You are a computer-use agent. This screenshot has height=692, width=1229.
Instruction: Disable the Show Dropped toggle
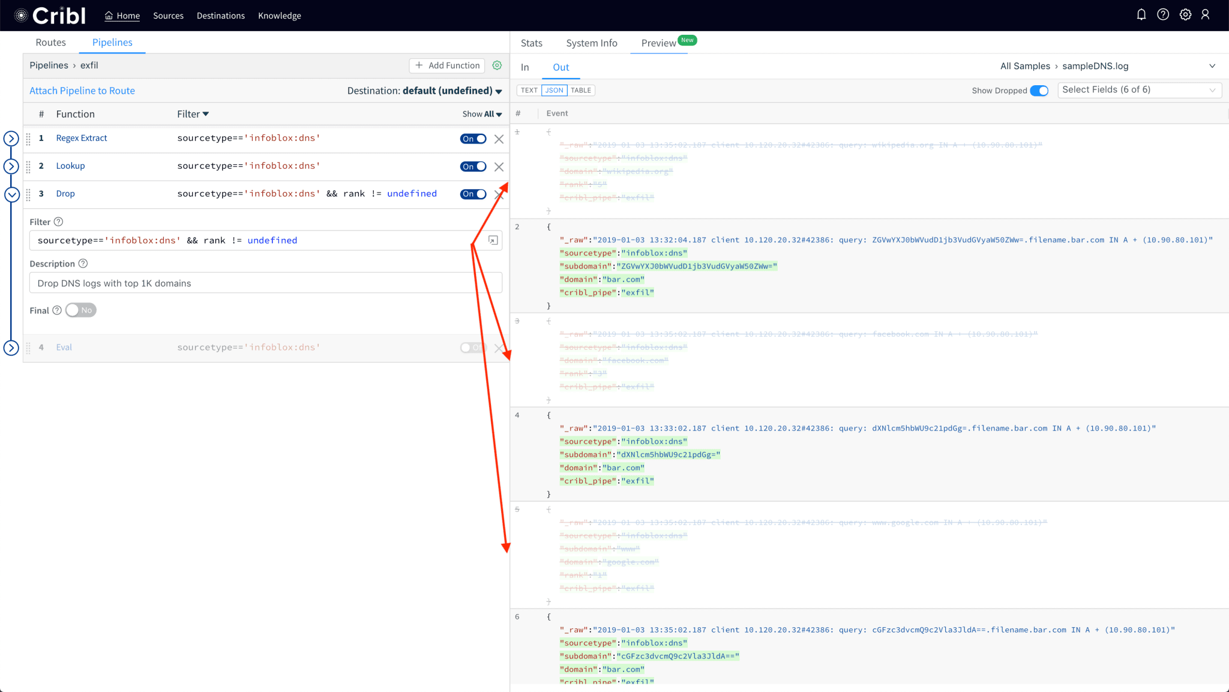coord(1039,91)
